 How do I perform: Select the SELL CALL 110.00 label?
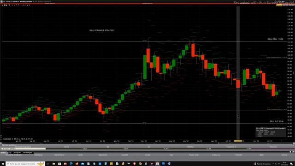(x=275, y=39)
